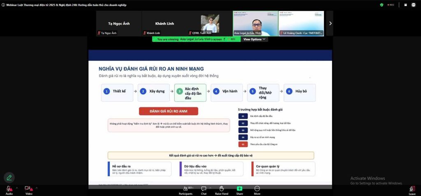Viewport: 421px width, 196px height.
Task: Click the muted mic icon on Lê Hoàng Oanh's label
Action: point(281,33)
